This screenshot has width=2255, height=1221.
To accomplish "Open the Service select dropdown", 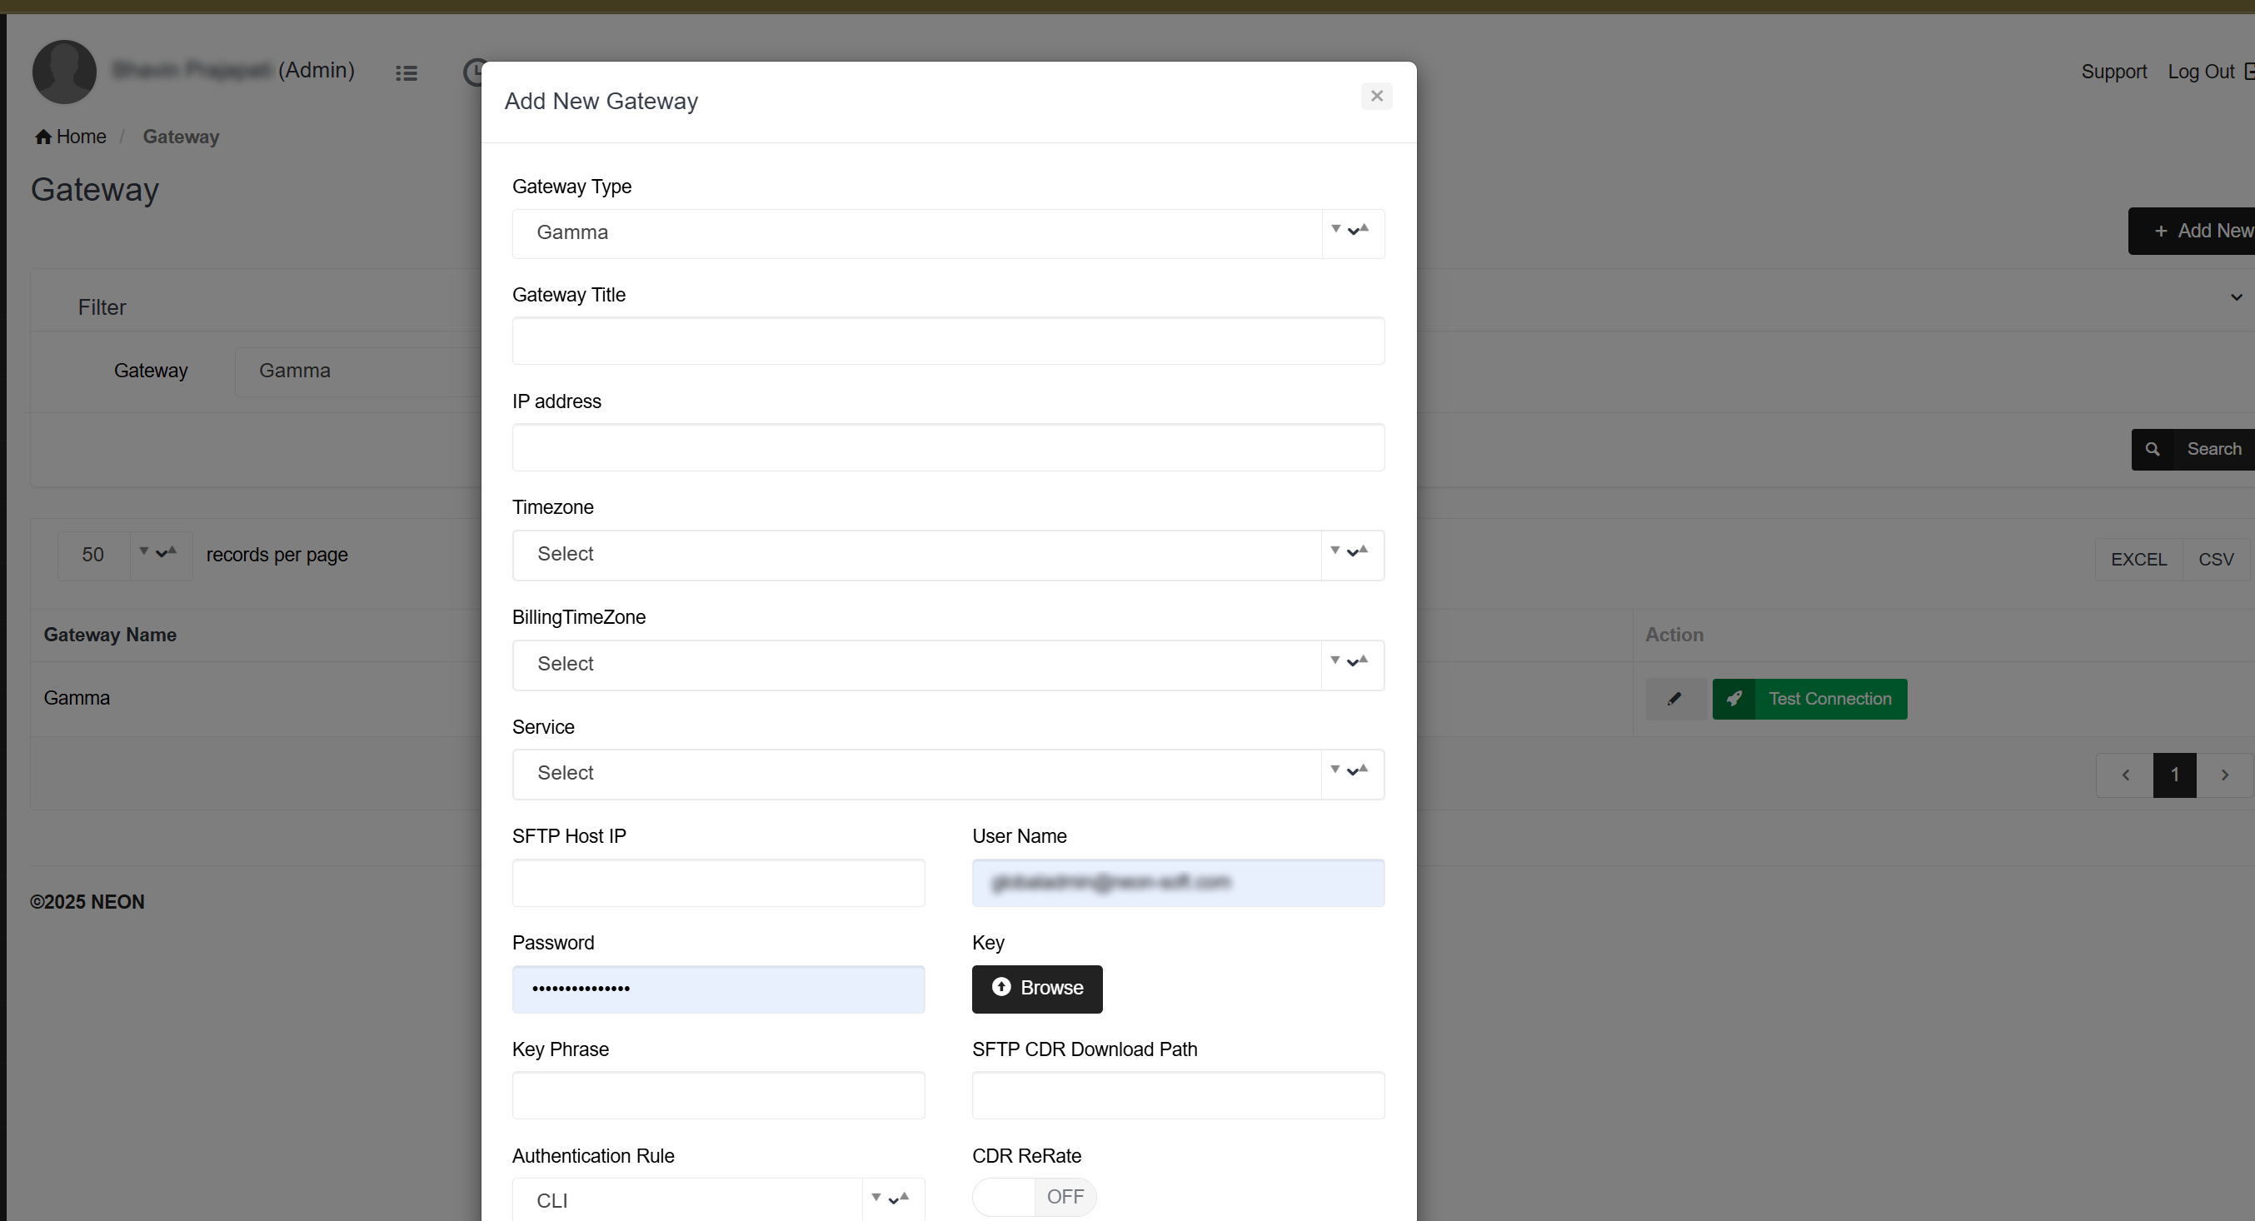I will [947, 774].
